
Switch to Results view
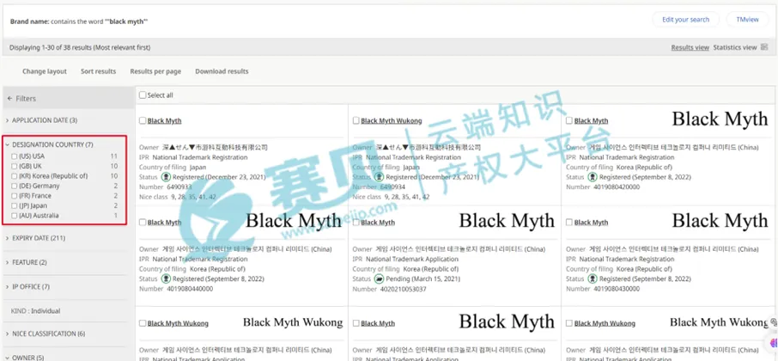tap(690, 47)
